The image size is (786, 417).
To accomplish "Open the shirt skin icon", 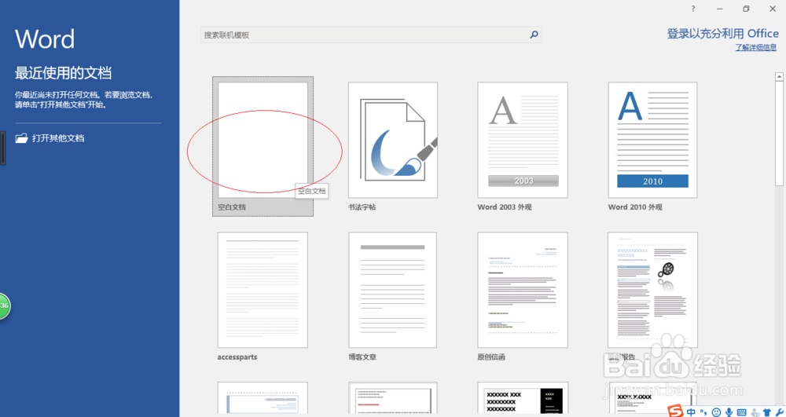I will [767, 412].
